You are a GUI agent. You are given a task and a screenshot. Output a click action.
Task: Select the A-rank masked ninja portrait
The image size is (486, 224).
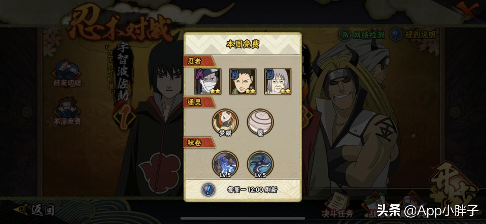tap(208, 82)
